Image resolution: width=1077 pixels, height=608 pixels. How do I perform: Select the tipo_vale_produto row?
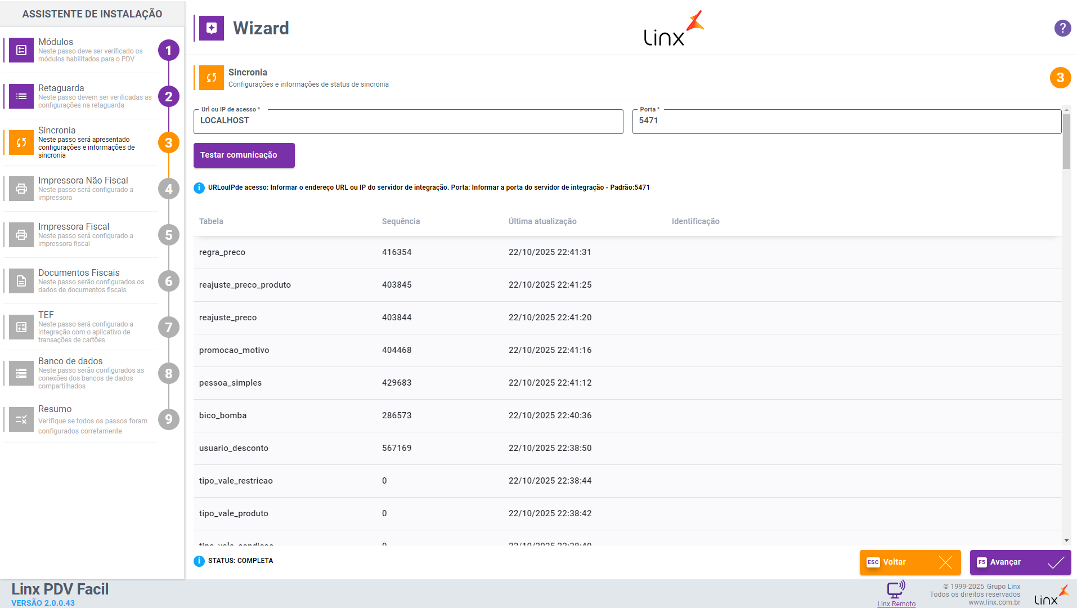click(627, 513)
